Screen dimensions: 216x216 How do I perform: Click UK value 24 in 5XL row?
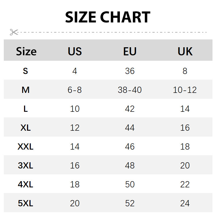[x=185, y=203]
